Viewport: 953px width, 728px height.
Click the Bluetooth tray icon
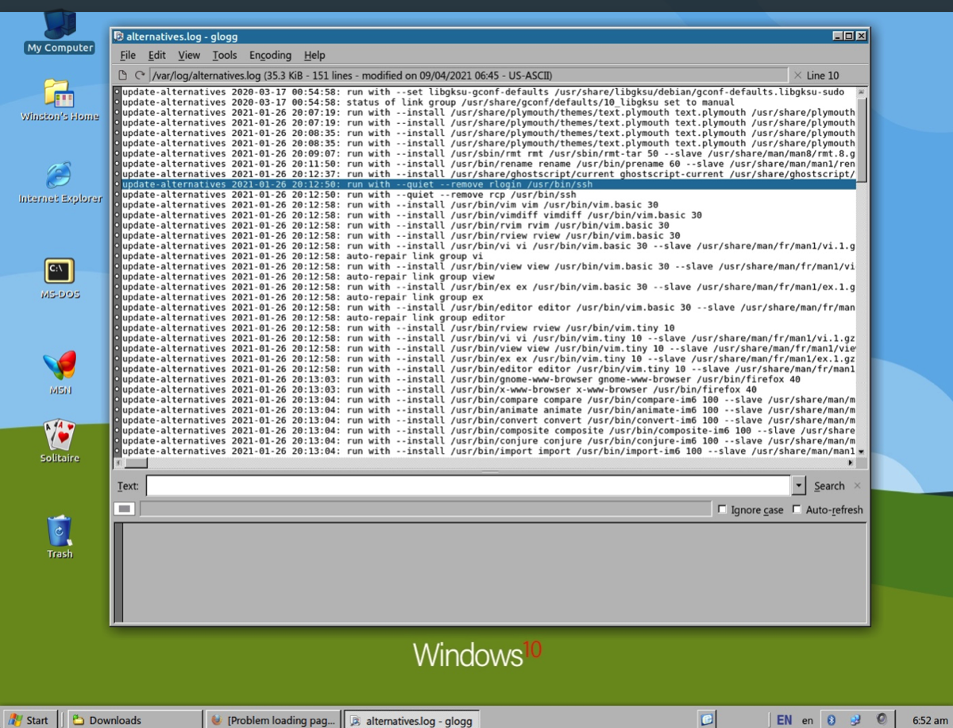tap(831, 720)
